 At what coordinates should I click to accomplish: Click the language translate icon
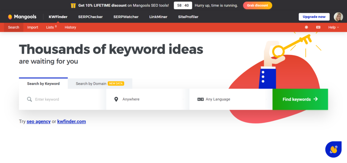[201, 99]
